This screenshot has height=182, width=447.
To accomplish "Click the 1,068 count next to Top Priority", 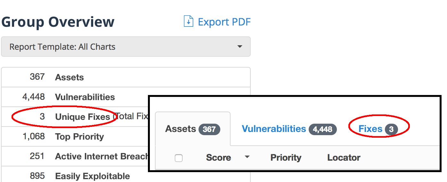I will pos(34,136).
